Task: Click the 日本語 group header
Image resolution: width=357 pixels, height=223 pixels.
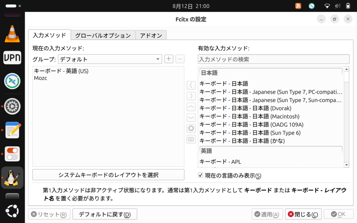Action: pos(271,73)
